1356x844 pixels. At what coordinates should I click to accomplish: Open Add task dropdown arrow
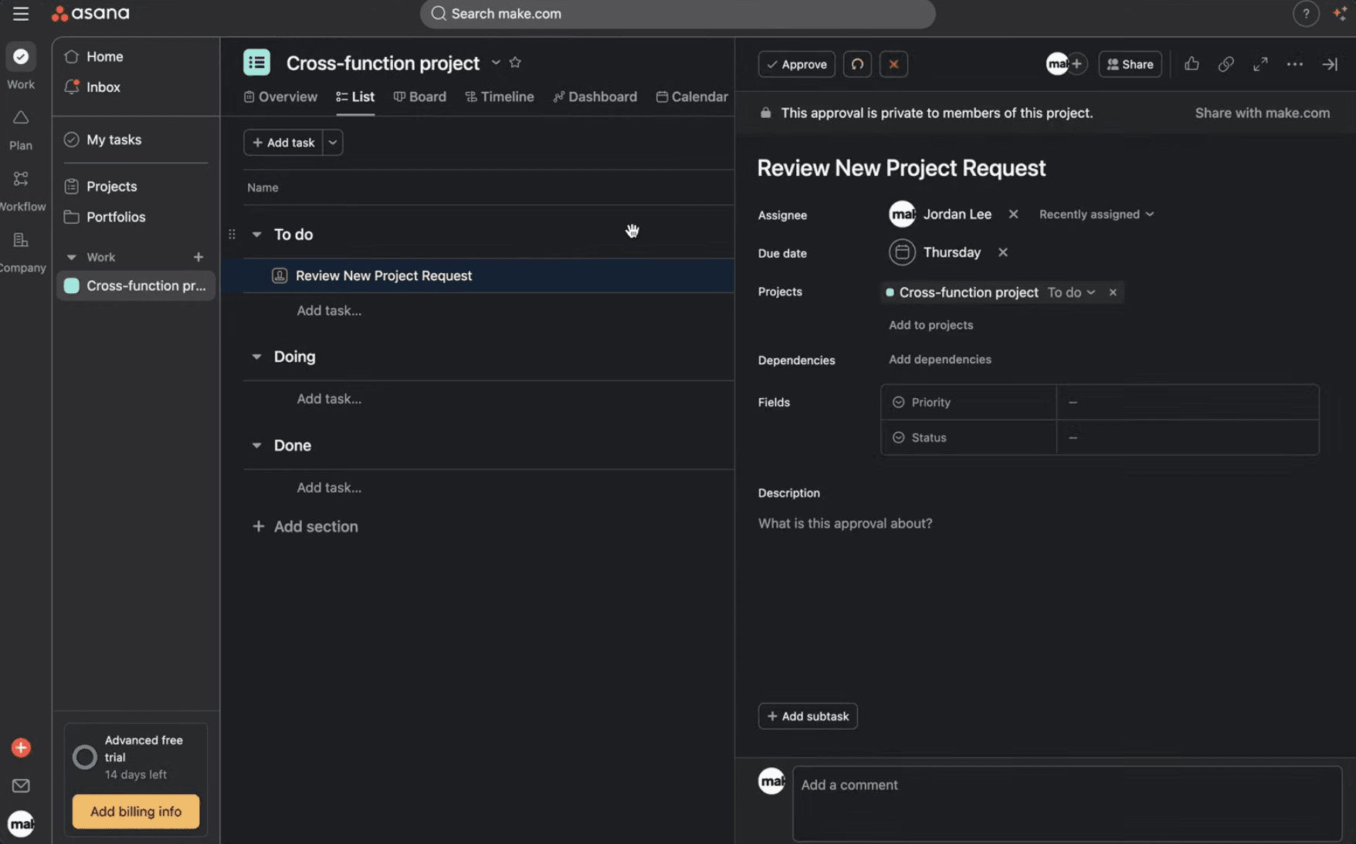coord(333,143)
